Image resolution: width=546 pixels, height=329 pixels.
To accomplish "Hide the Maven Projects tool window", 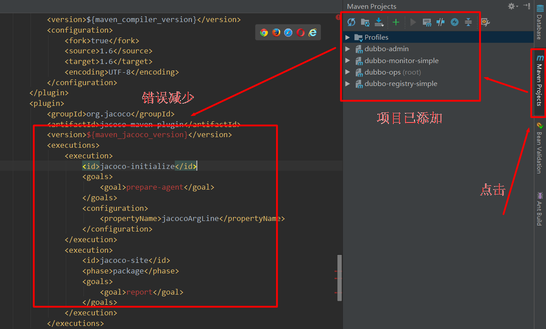I will 527,6.
